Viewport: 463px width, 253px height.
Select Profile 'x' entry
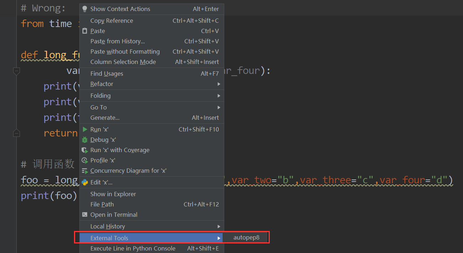pos(152,160)
